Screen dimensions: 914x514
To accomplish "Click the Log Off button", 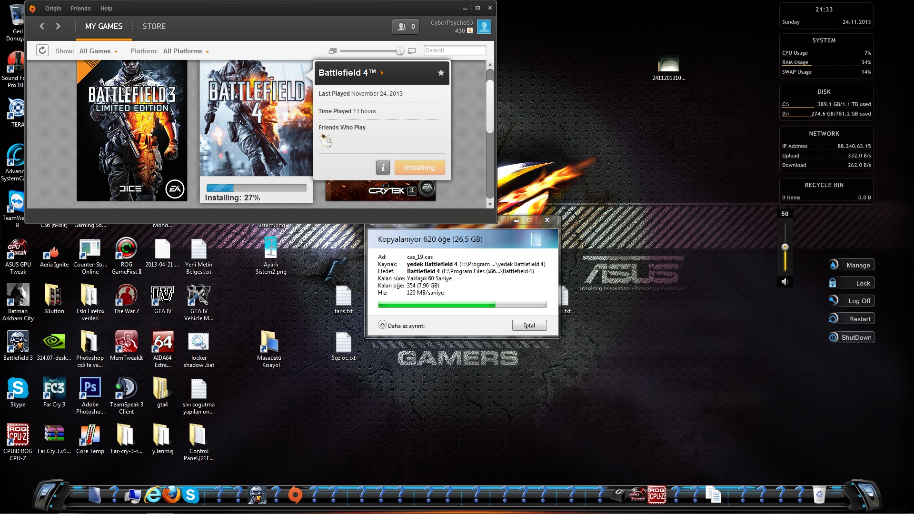I will (852, 301).
